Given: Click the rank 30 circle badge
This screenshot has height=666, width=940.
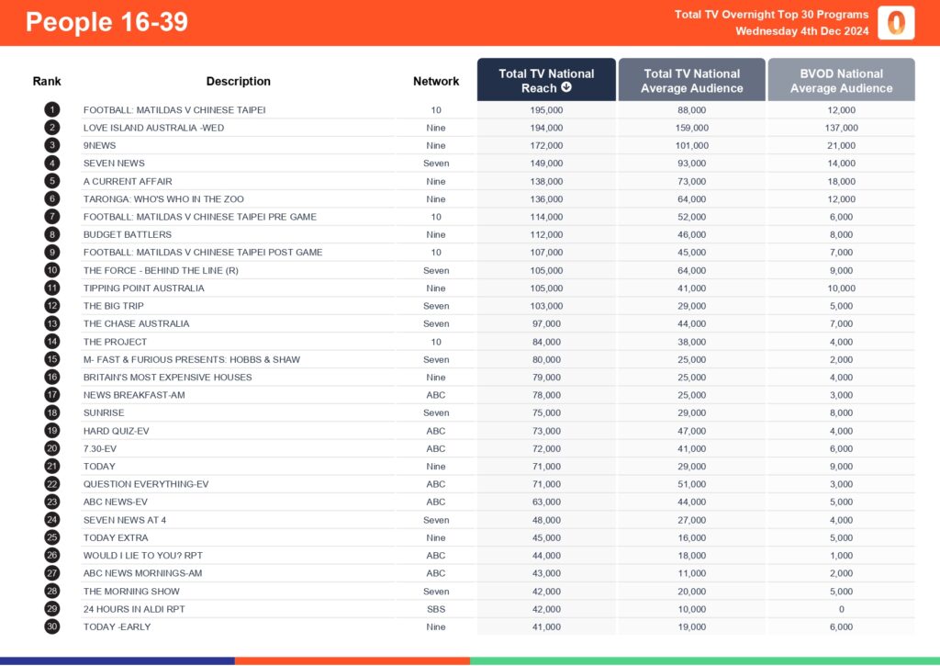Looking at the screenshot, I should click(52, 626).
